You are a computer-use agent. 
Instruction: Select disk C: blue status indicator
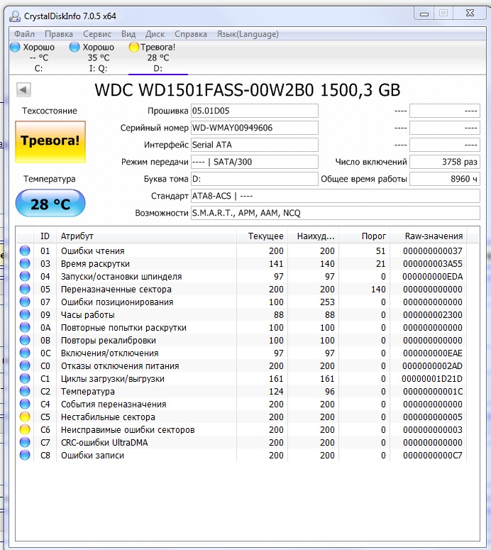[x=15, y=47]
